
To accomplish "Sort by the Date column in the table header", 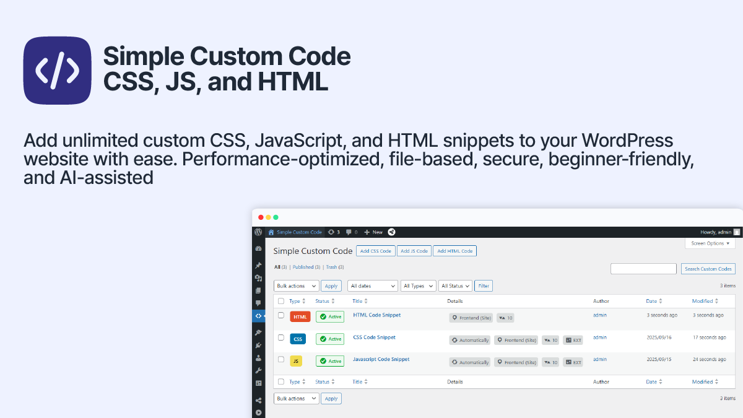I will click(655, 301).
